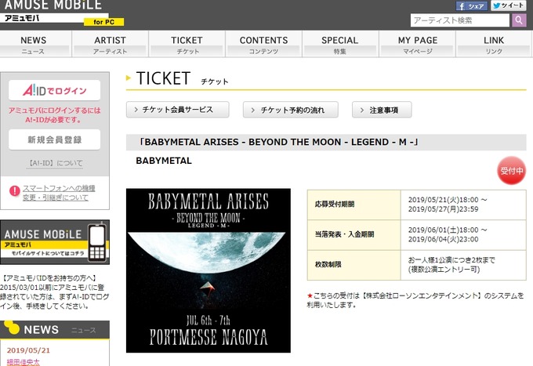Click the sidebar NEWS ニュース section header
The width and height of the screenshot is (533, 366).
point(55,329)
